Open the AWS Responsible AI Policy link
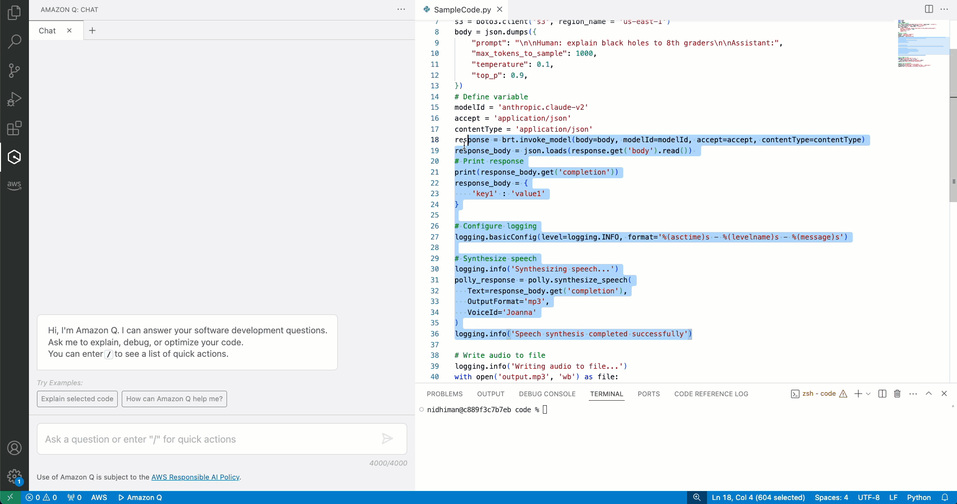The image size is (957, 504). 195,478
